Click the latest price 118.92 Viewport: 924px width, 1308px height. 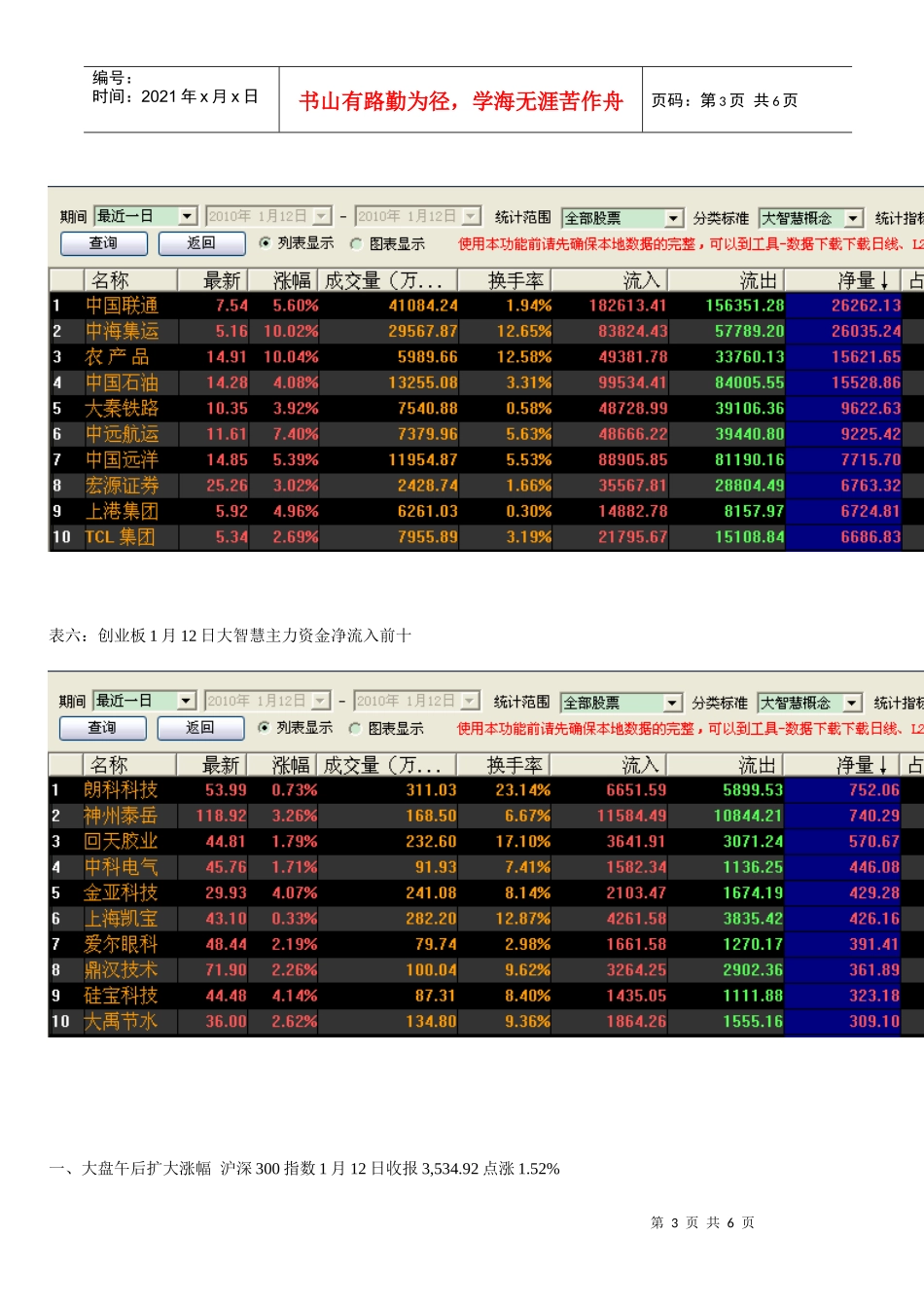point(222,816)
